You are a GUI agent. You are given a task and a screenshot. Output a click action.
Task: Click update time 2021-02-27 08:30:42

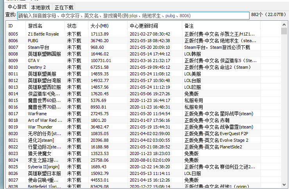150,34
